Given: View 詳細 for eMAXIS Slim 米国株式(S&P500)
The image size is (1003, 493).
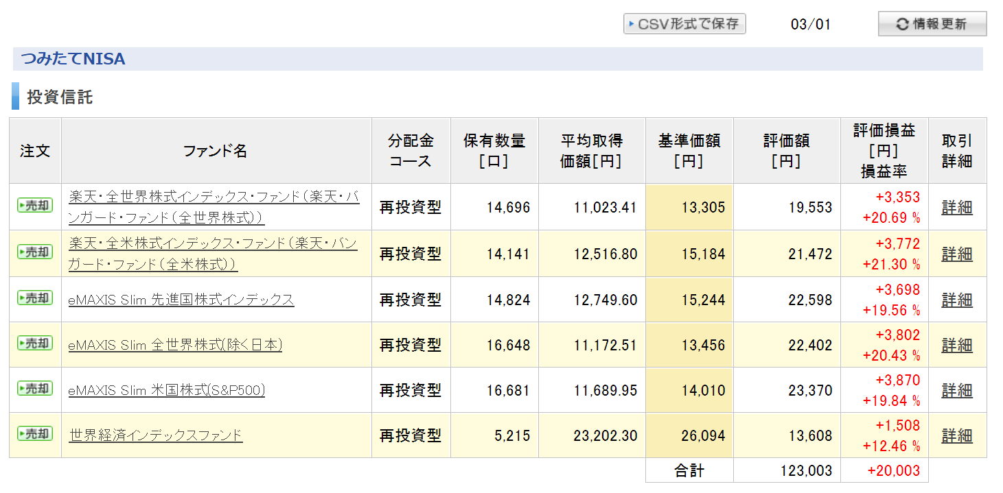Looking at the screenshot, I should click(x=957, y=390).
